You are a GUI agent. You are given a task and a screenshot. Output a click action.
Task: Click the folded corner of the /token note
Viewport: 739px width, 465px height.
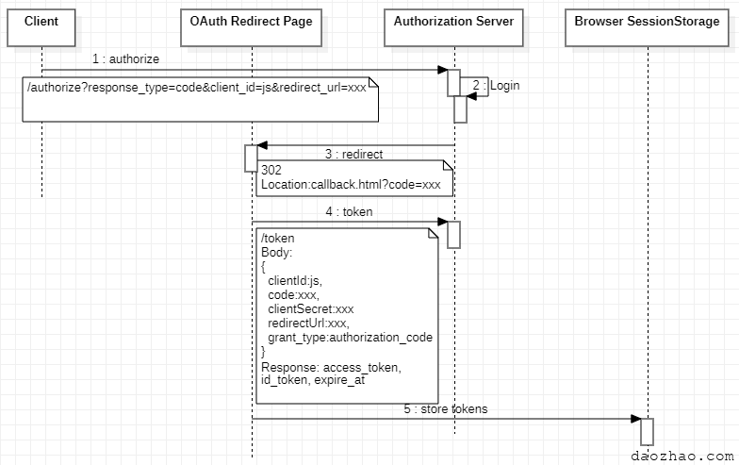point(434,234)
